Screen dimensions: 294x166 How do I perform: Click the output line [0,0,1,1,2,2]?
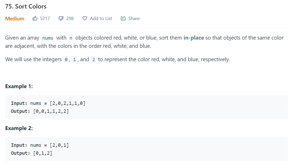[x=40, y=111]
